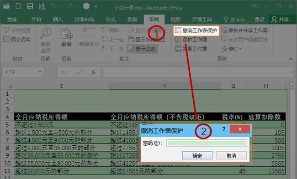The width and height of the screenshot is (297, 179).
Task: Click the Redo arrow icon
Action: click(x=70, y=6)
